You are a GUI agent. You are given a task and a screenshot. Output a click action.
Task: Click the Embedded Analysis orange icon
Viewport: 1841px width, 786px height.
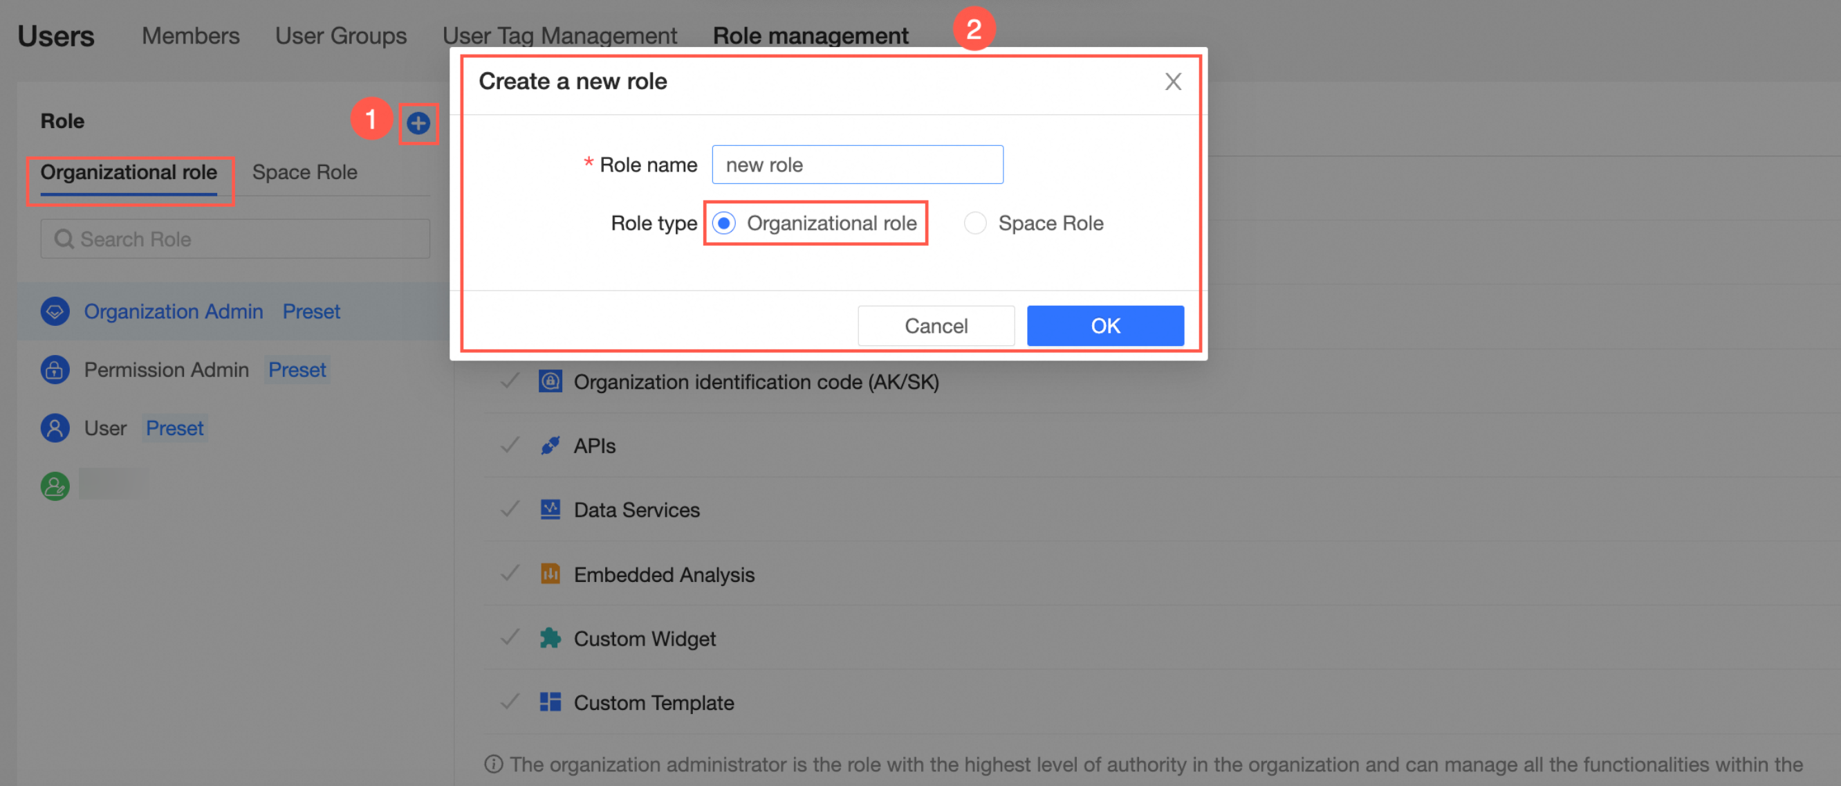pos(550,574)
